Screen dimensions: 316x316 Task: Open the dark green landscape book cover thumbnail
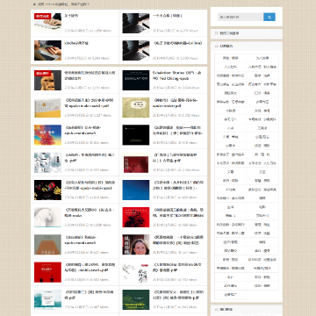[136, 299]
